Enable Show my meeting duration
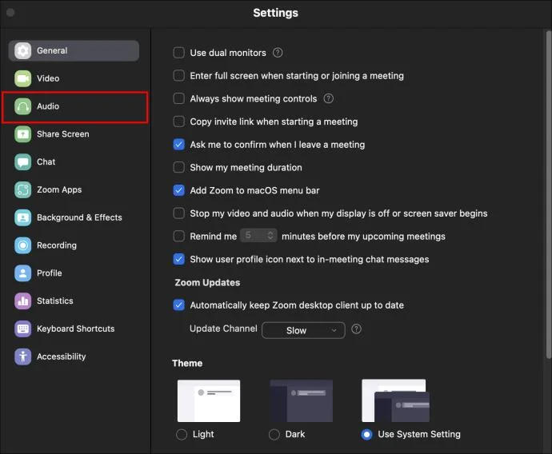This screenshot has width=552, height=454. click(179, 167)
